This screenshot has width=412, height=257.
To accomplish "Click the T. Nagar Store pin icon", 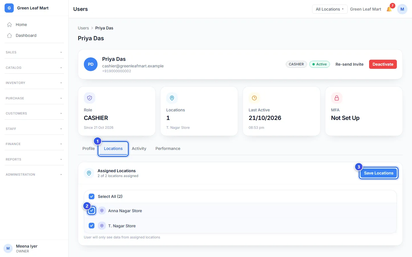I will point(102,226).
